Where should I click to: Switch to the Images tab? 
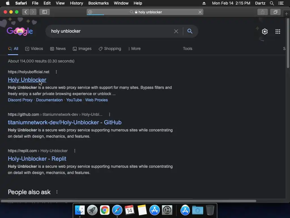pos(82,49)
